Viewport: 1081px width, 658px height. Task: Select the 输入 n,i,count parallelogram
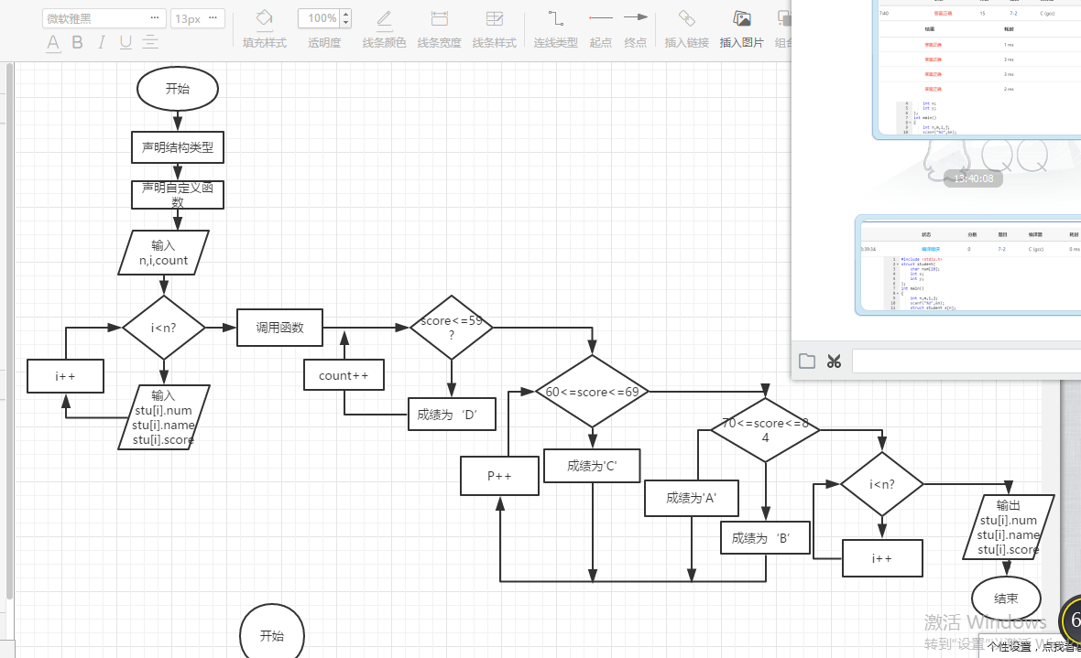pos(163,253)
